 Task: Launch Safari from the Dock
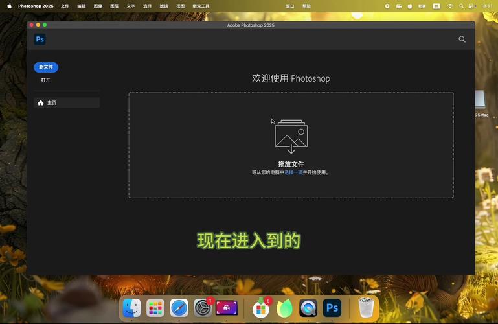click(179, 308)
